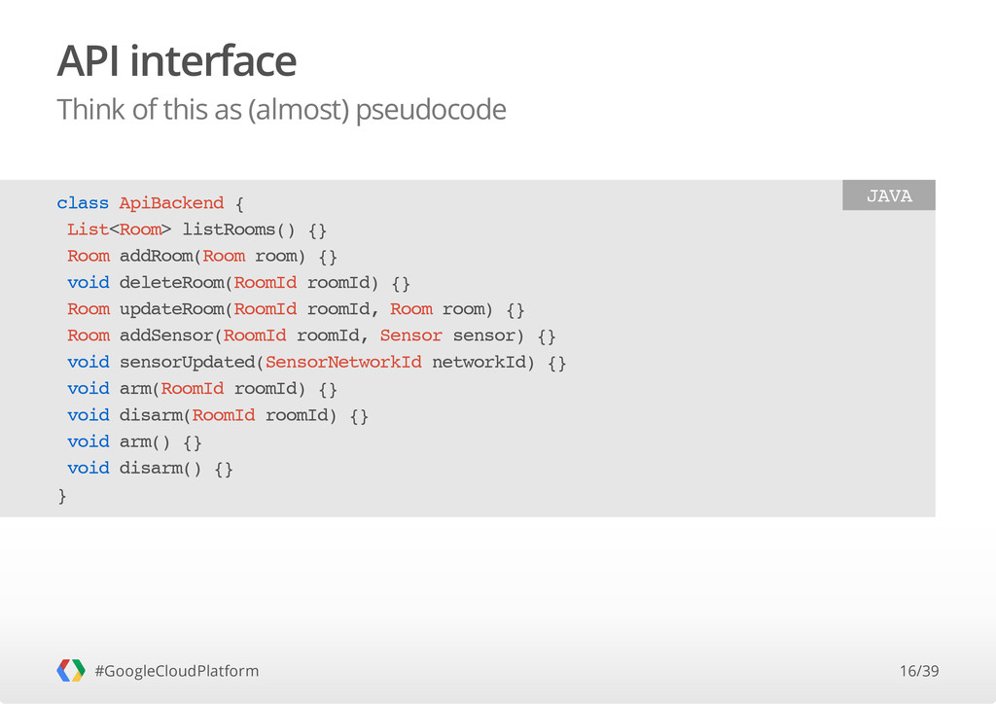Click the sensorUpdated method name
This screenshot has height=704, width=996.
tap(188, 363)
